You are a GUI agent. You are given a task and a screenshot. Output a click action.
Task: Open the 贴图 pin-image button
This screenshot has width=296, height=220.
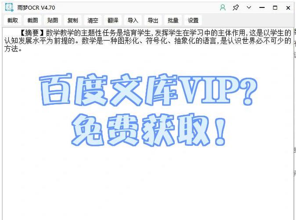point(53,20)
